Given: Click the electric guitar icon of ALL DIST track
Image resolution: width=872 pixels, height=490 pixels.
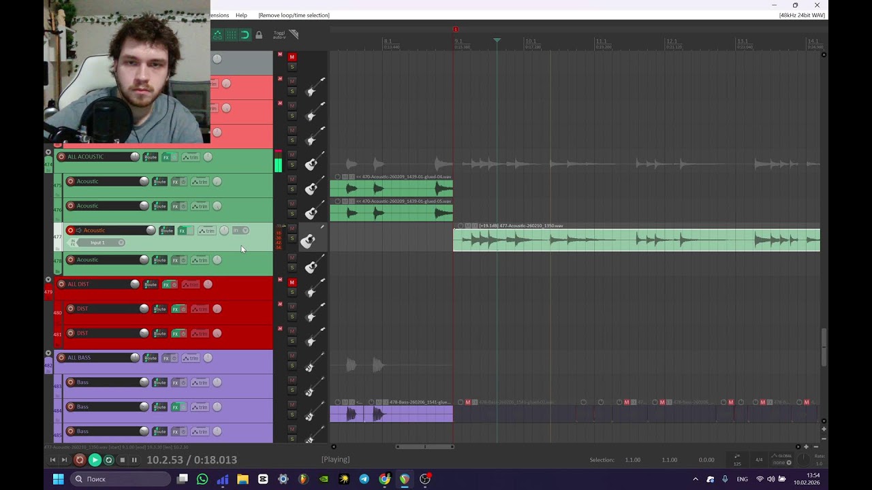Looking at the screenshot, I should (314, 289).
